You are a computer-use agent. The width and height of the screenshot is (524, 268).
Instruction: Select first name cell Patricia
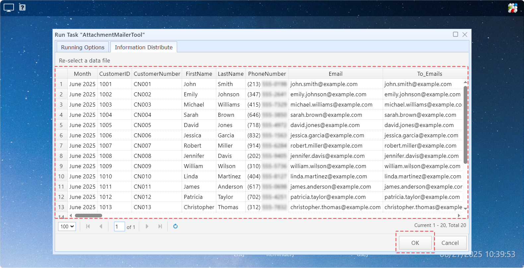(x=199, y=197)
